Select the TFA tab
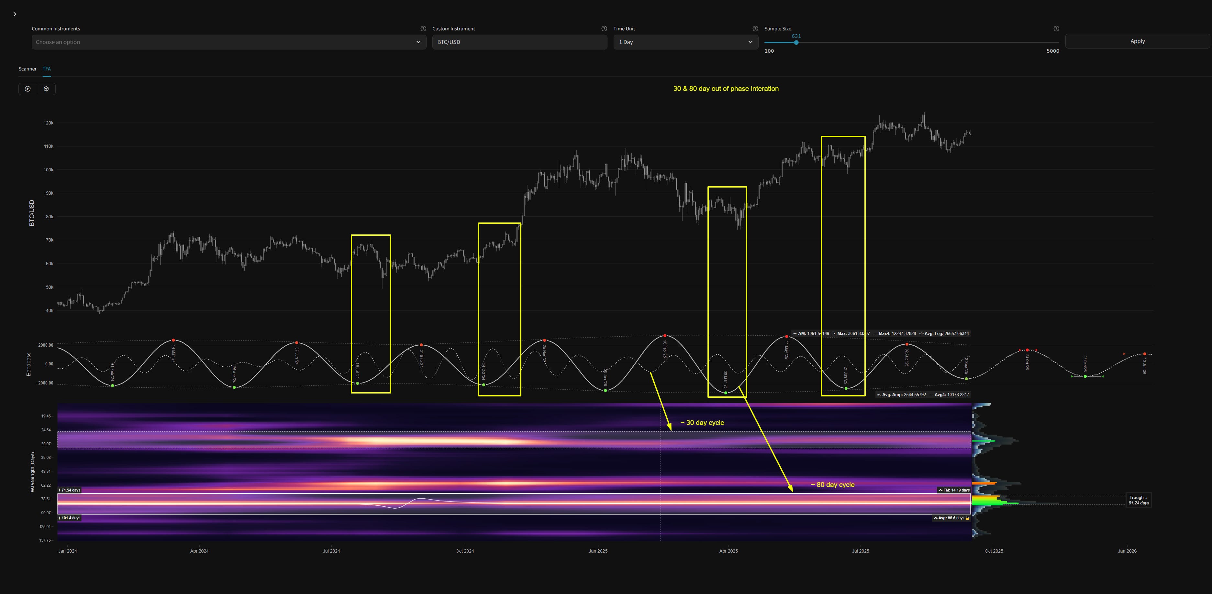The width and height of the screenshot is (1212, 594). tap(46, 69)
